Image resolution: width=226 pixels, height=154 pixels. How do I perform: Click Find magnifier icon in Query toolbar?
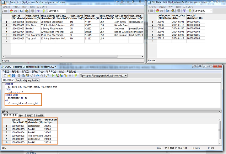[47, 76]
